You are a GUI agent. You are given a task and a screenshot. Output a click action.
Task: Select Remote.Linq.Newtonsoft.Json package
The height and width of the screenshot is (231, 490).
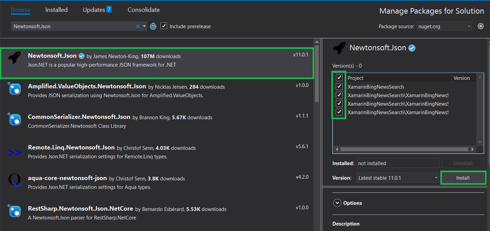click(x=157, y=155)
